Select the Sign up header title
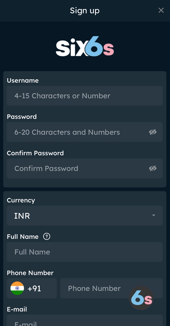This screenshot has height=326, width=170. pos(85,10)
